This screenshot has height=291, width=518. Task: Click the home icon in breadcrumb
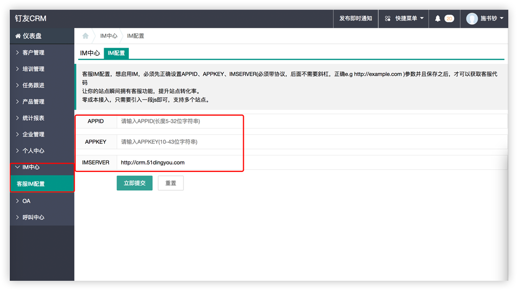click(85, 36)
